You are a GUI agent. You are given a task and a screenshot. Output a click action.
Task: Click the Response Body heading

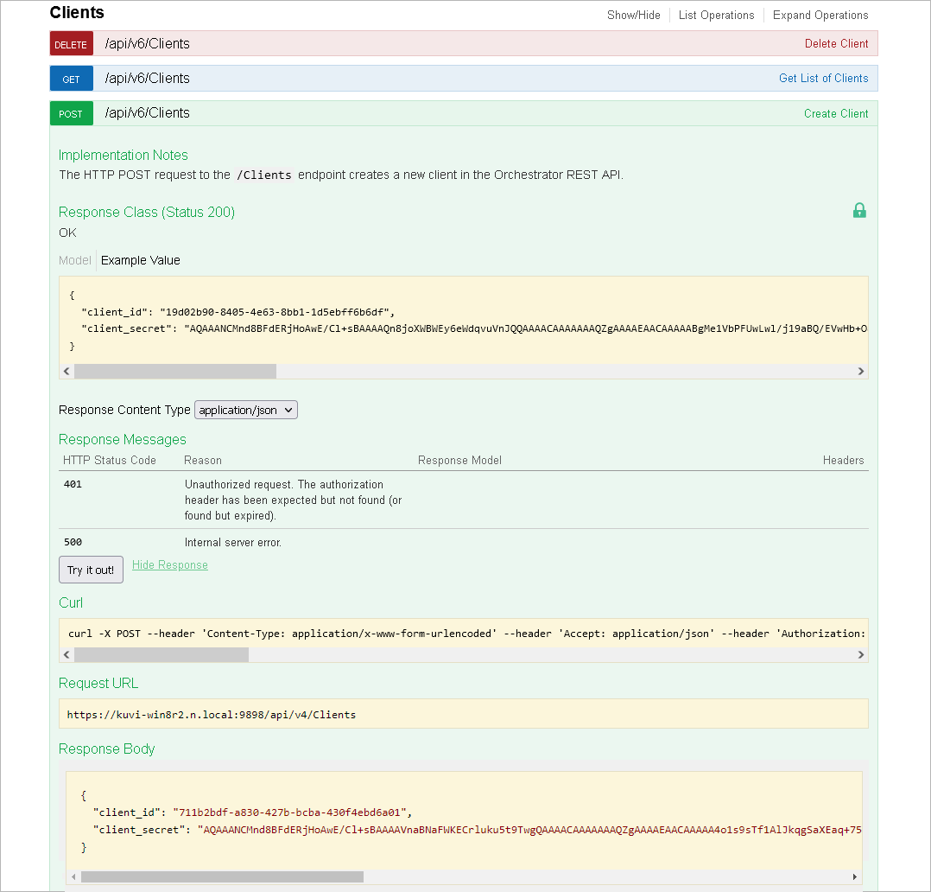[x=107, y=749]
